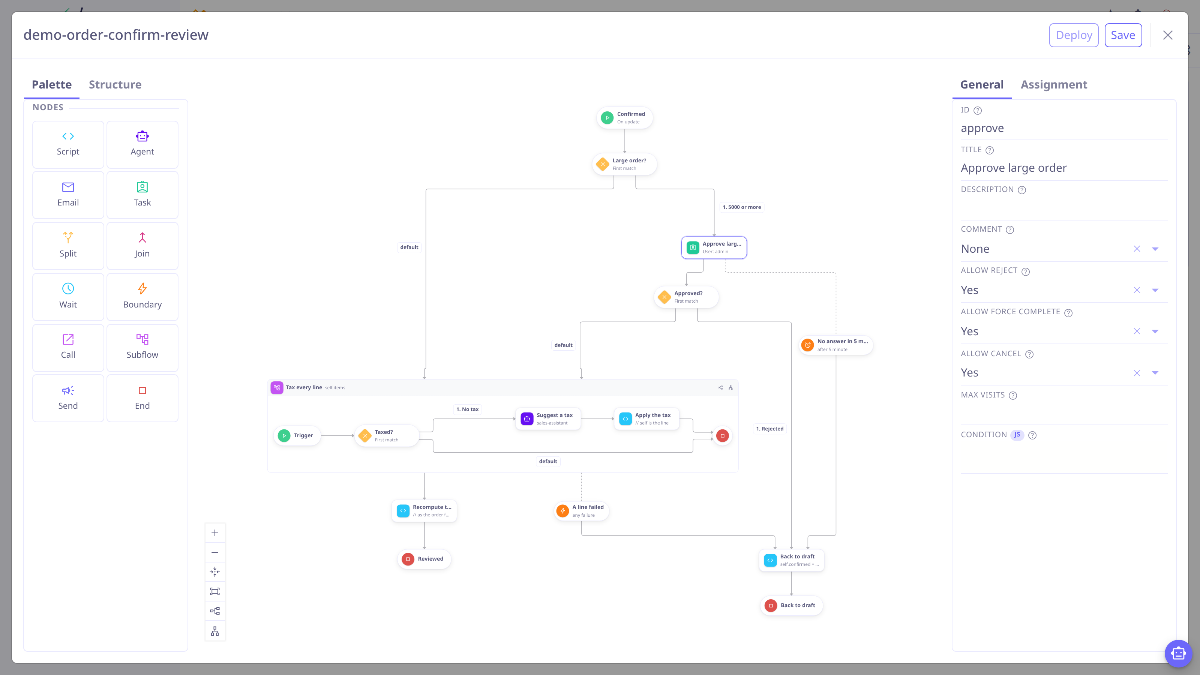Open the Palette tab
1200x675 pixels.
[52, 84]
